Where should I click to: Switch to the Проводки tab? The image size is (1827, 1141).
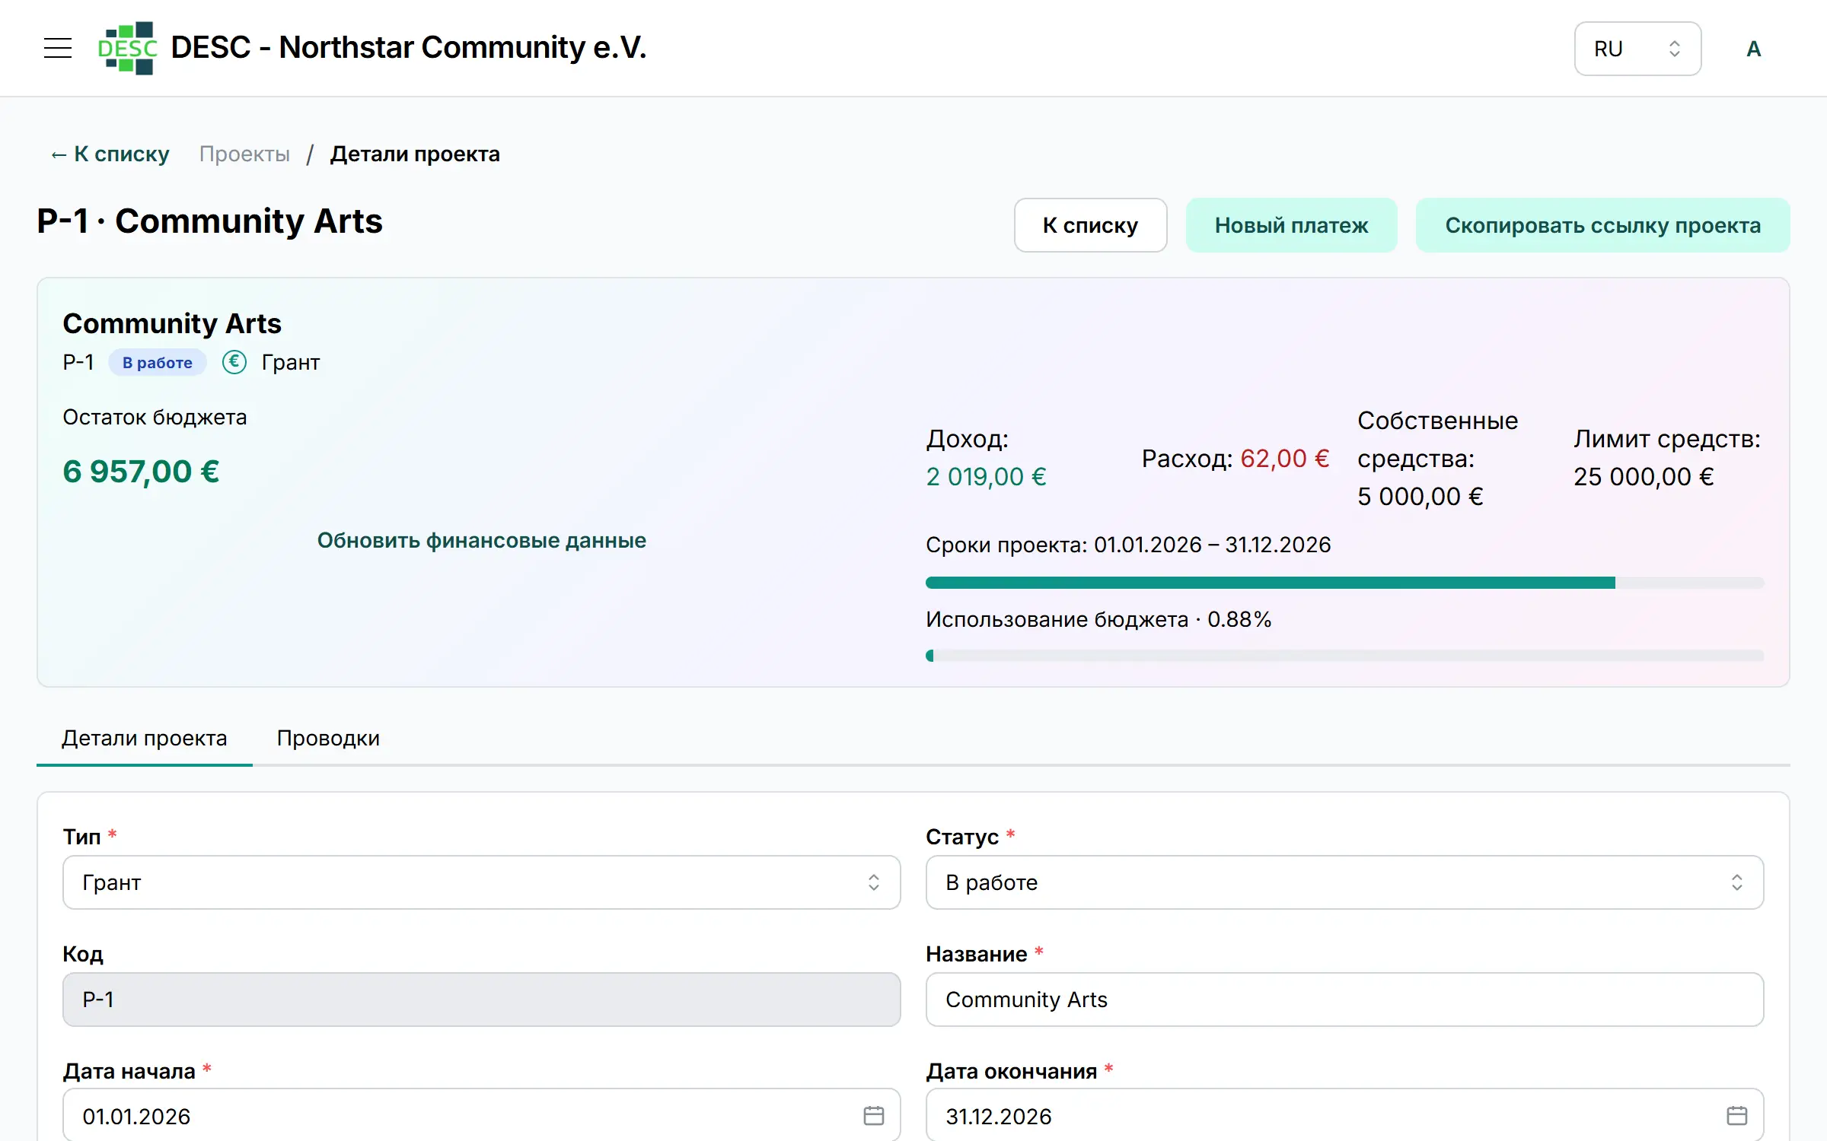[x=328, y=738]
